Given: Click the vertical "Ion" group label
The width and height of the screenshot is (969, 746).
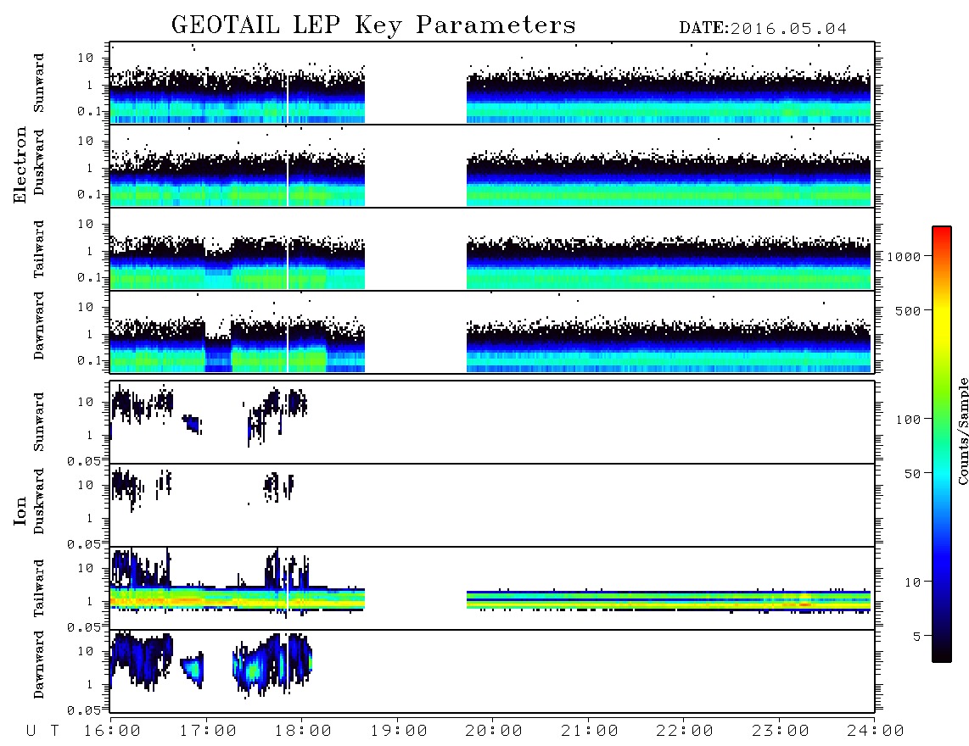Looking at the screenshot, I should point(20,510).
